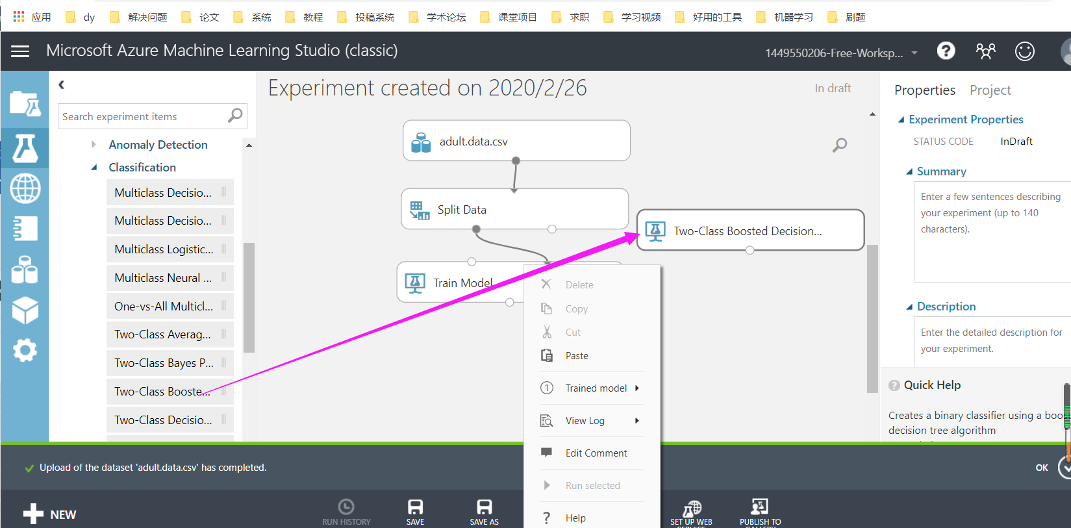
Task: Open the 机器学习 bookmark folder
Action: pyautogui.click(x=785, y=17)
